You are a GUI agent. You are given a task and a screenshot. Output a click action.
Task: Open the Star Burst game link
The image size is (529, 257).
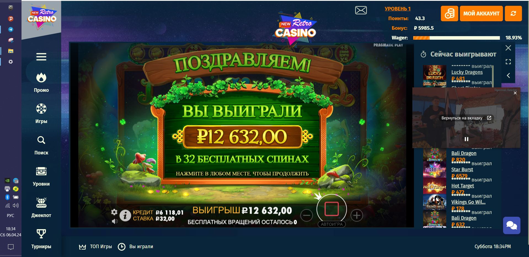[462, 169]
